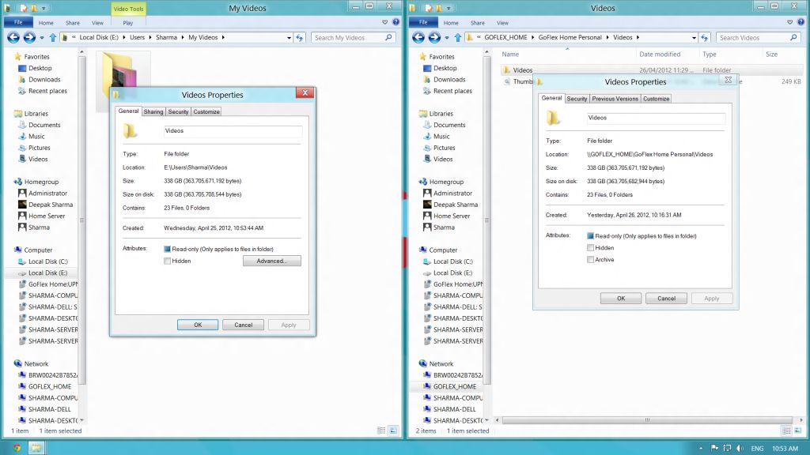Click the folder name field in left Properties

(233, 131)
